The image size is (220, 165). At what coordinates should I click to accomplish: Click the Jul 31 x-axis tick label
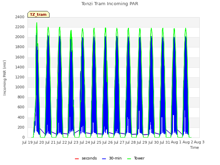pyautogui.click(x=165, y=142)
